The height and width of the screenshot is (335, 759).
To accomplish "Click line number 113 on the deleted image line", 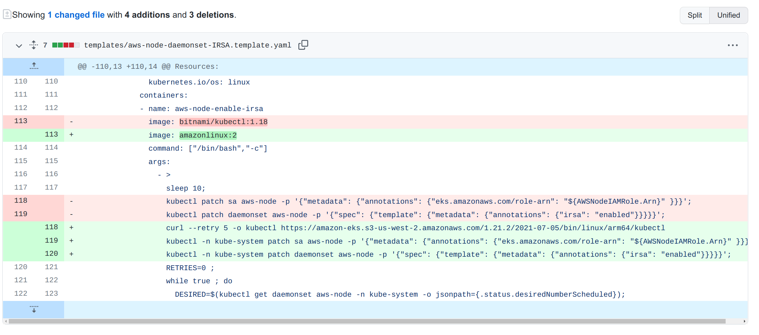I will (20, 121).
